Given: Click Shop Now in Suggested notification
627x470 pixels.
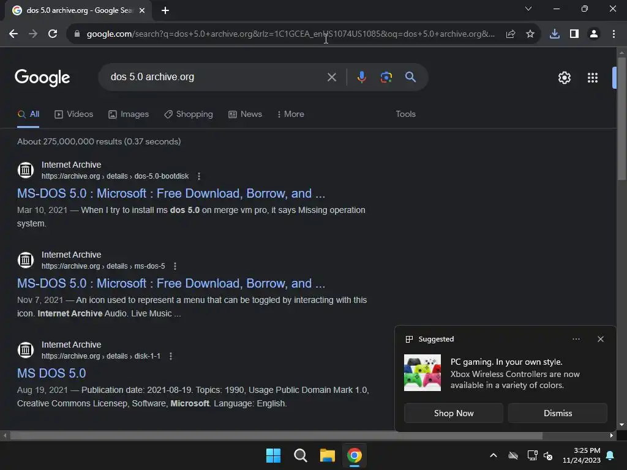Looking at the screenshot, I should (x=454, y=413).
